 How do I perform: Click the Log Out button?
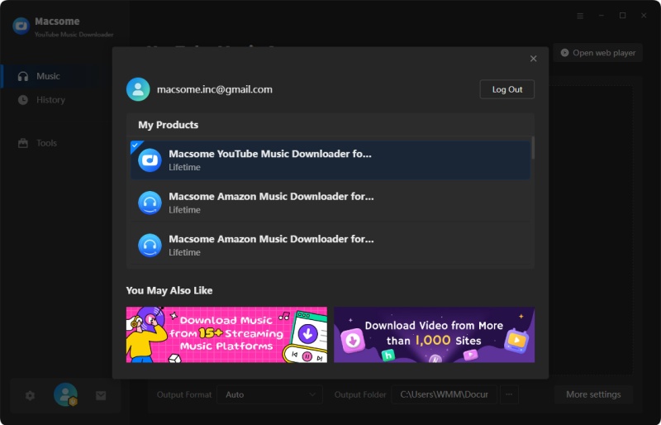coord(507,89)
